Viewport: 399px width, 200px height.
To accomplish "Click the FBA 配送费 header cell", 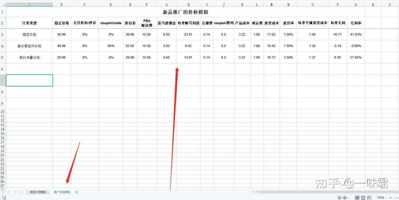I will pos(147,23).
